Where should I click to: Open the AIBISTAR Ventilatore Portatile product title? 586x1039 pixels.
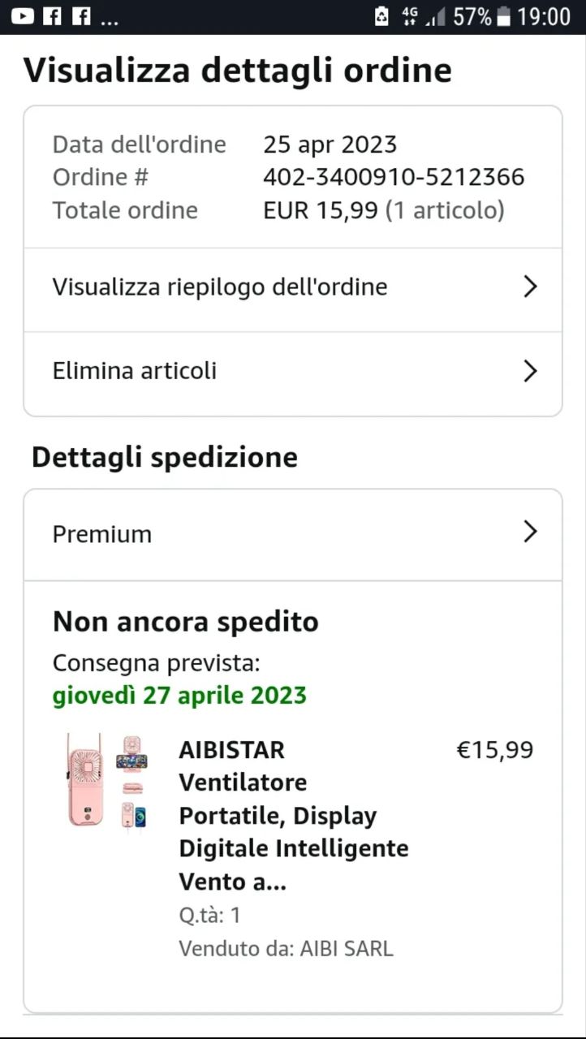294,815
